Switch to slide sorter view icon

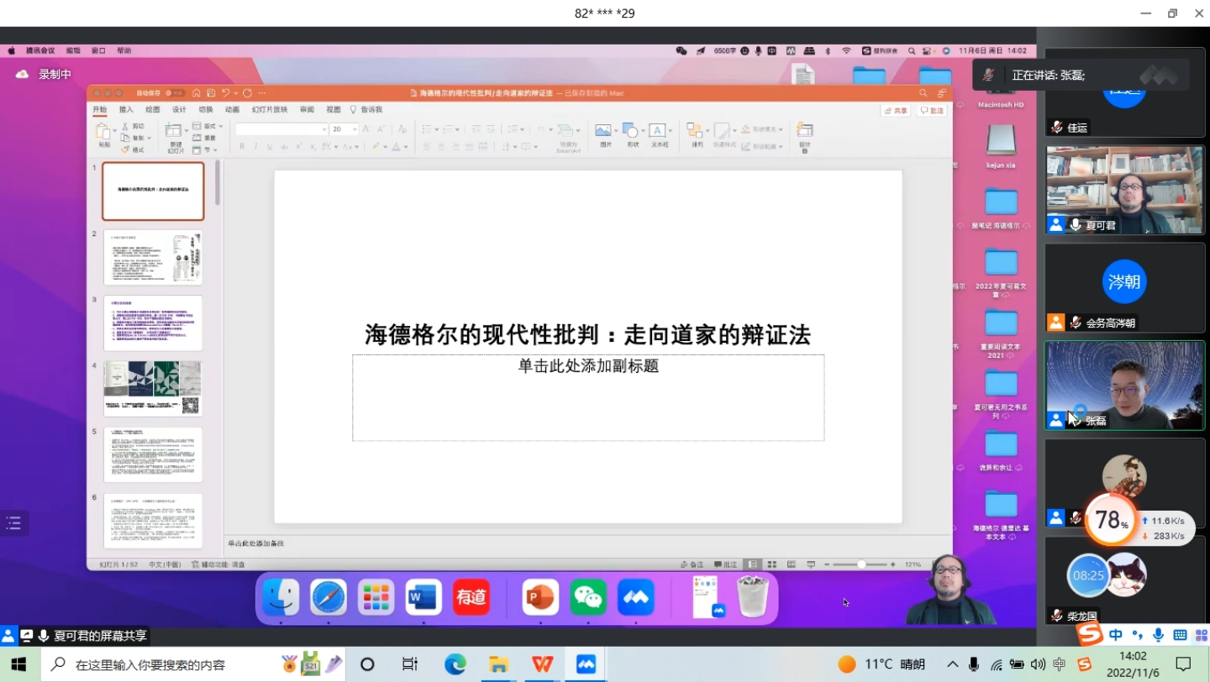(771, 564)
